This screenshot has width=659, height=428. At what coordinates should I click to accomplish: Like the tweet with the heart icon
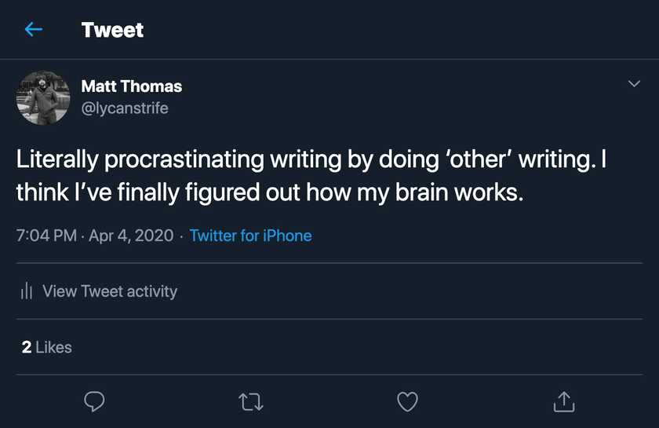click(x=407, y=402)
